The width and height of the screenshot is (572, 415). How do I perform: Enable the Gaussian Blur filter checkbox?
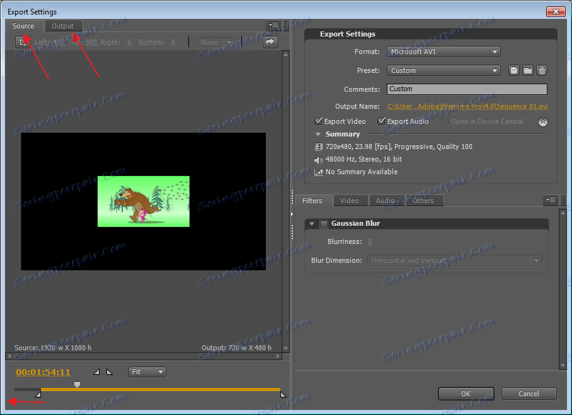[x=323, y=224]
